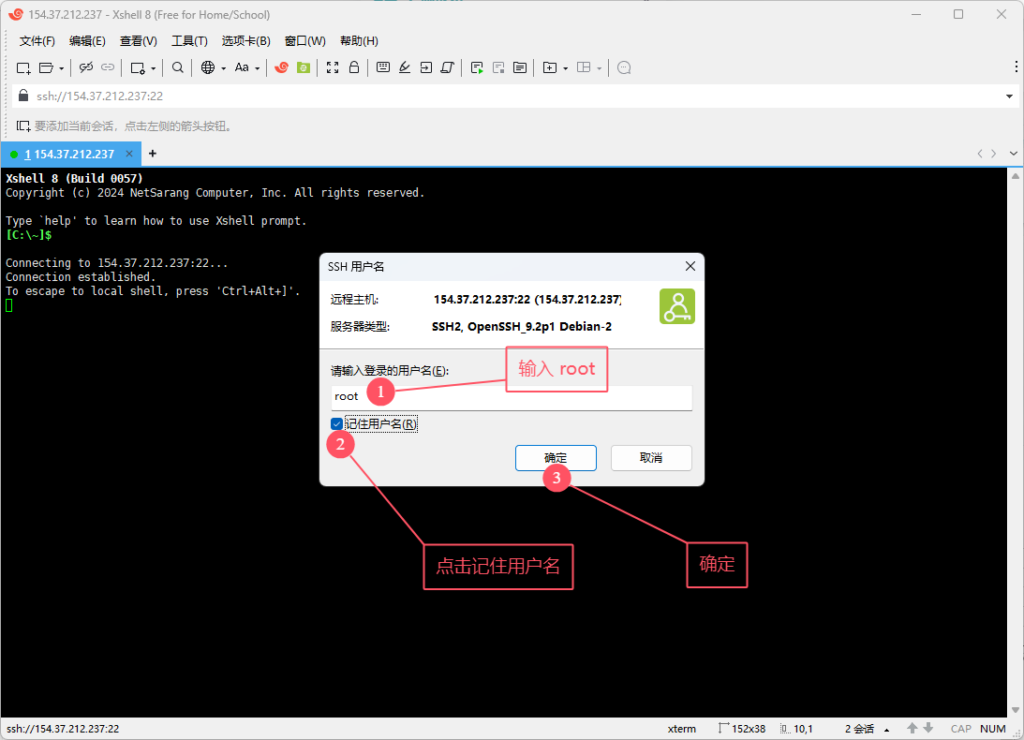Click the file transfer arrow-box icon
Viewport: 1024px width, 740px height.
pyautogui.click(x=426, y=67)
